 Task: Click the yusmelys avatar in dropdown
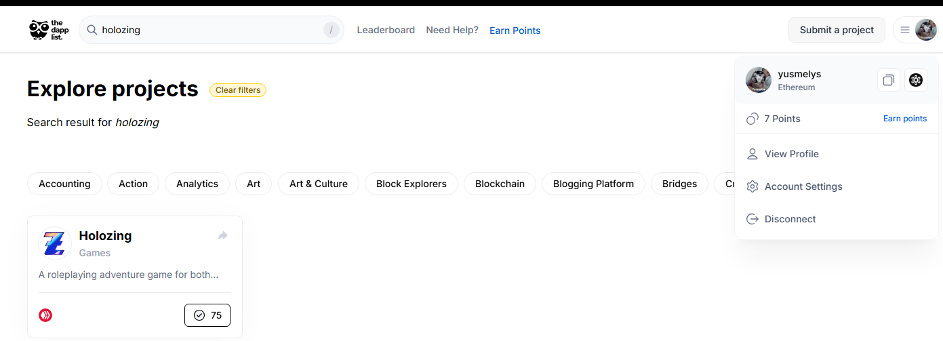coord(759,80)
